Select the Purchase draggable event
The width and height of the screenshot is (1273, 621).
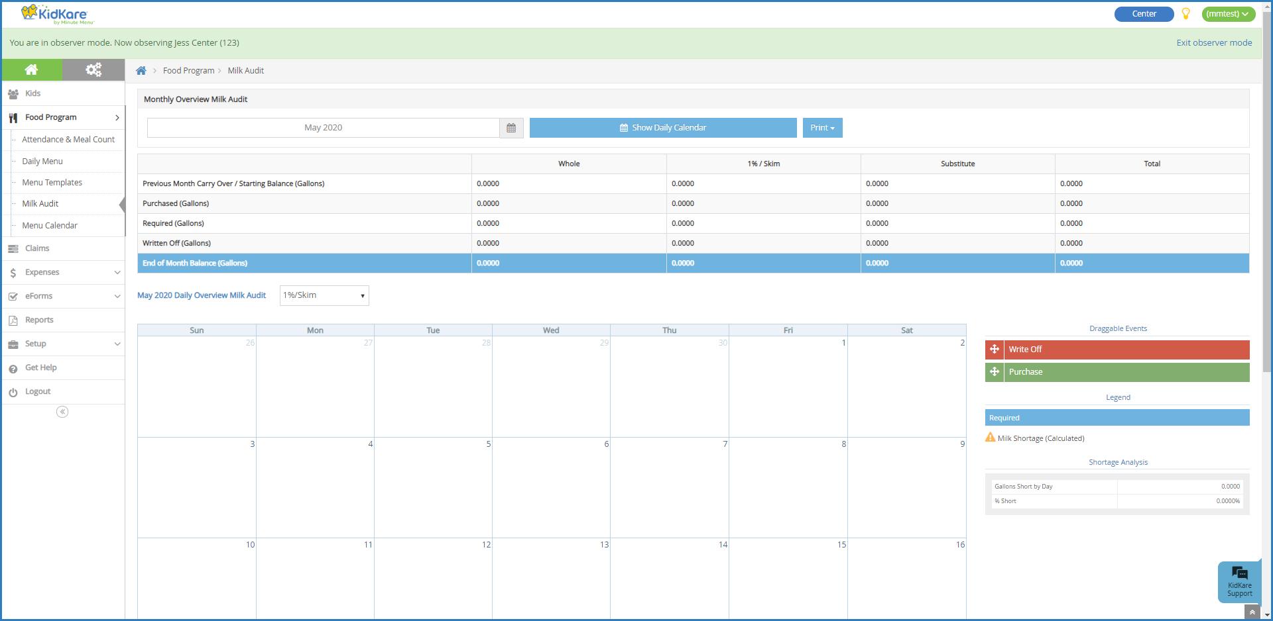1117,372
